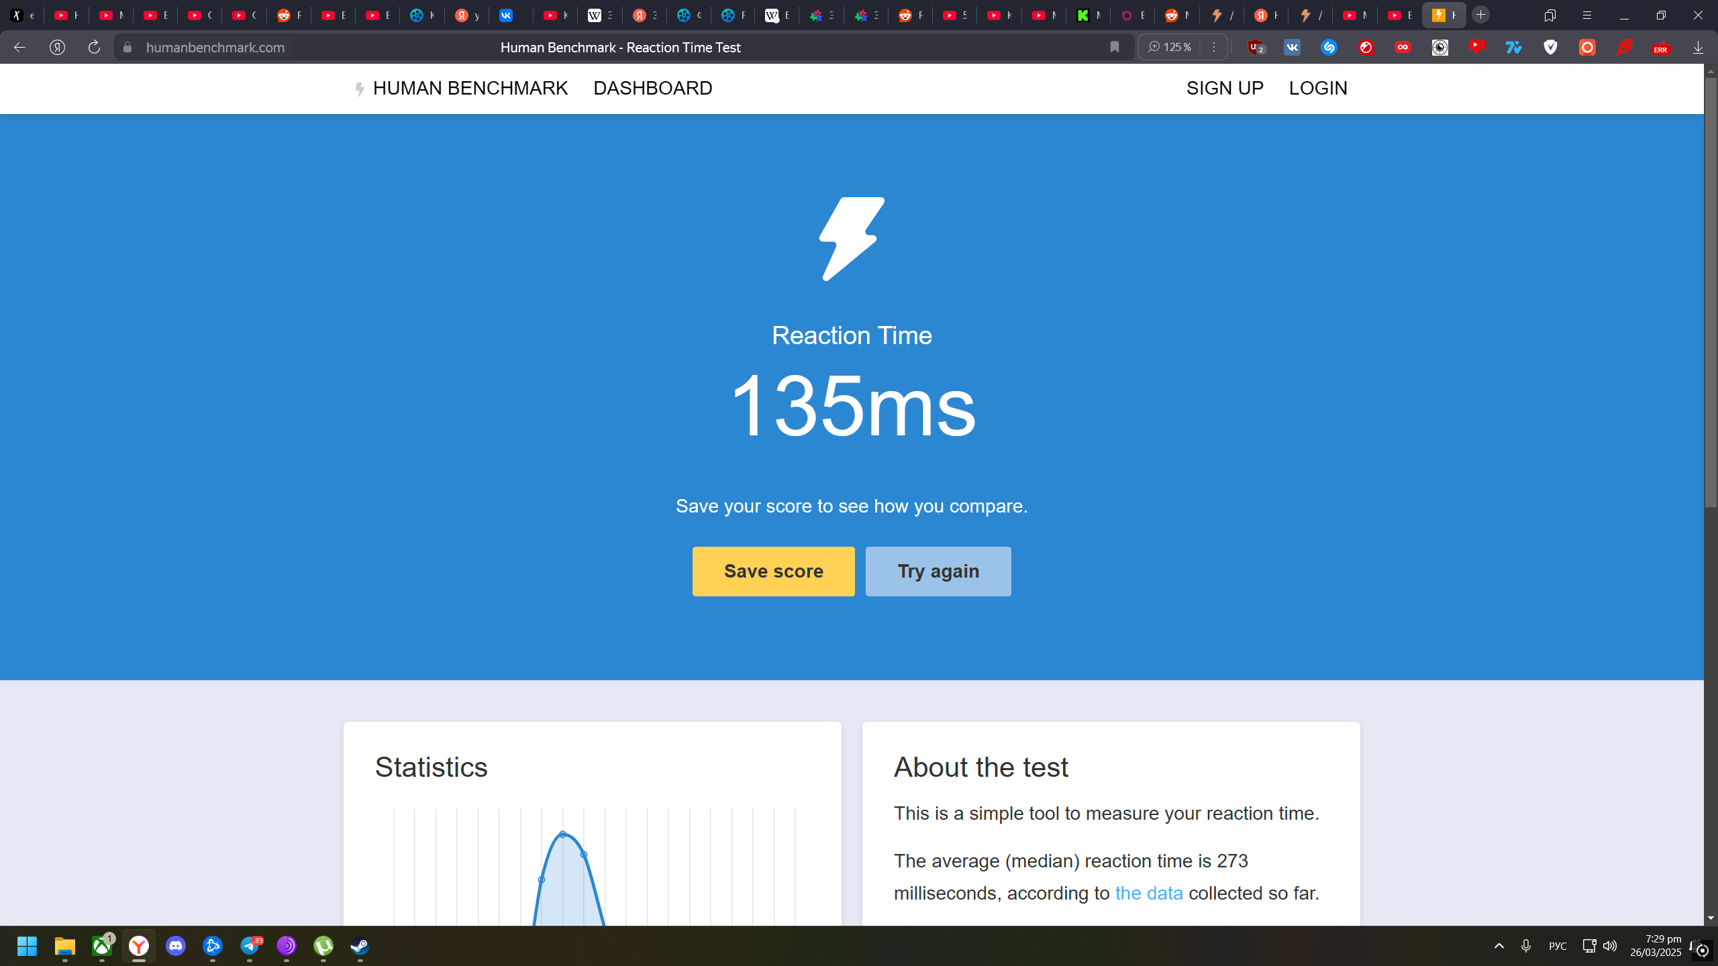Click the Try again button
Image resolution: width=1718 pixels, height=966 pixels.
(x=938, y=571)
